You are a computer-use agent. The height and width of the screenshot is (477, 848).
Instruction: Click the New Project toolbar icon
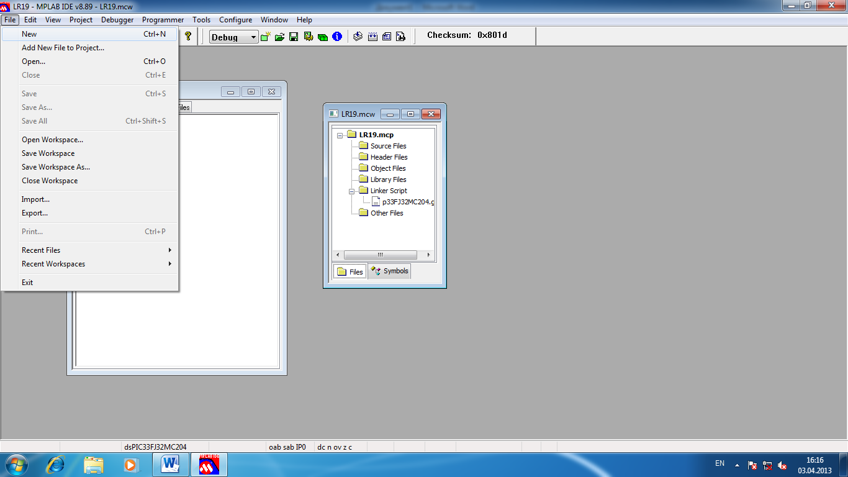tap(266, 37)
